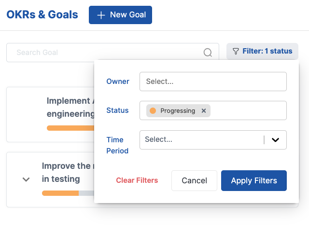Open the Owner select field

click(213, 82)
